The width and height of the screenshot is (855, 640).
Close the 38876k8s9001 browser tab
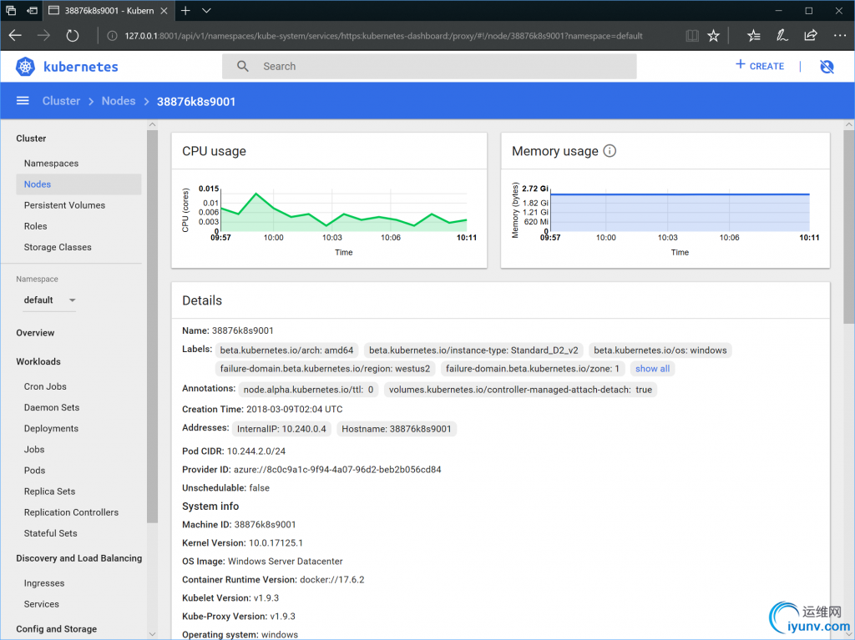(164, 10)
